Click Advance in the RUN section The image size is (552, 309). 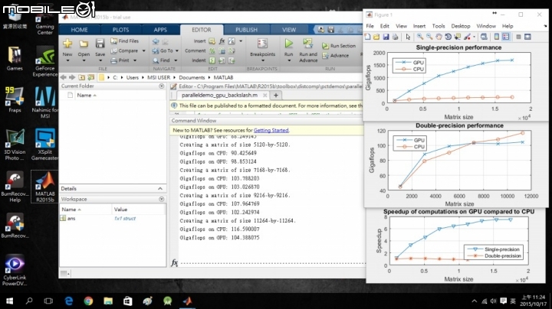pos(335,56)
